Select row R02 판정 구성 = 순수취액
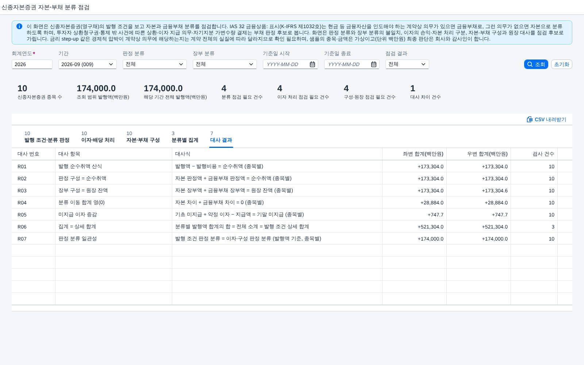Screen dimensions: 584x365 pos(292,178)
